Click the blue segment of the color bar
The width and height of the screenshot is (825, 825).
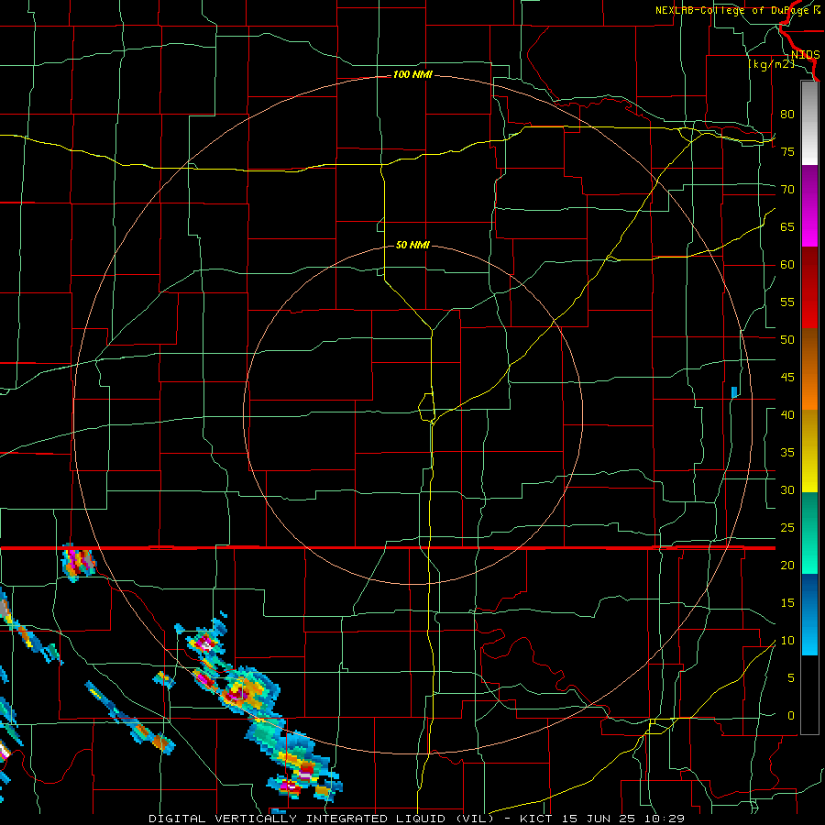[809, 614]
